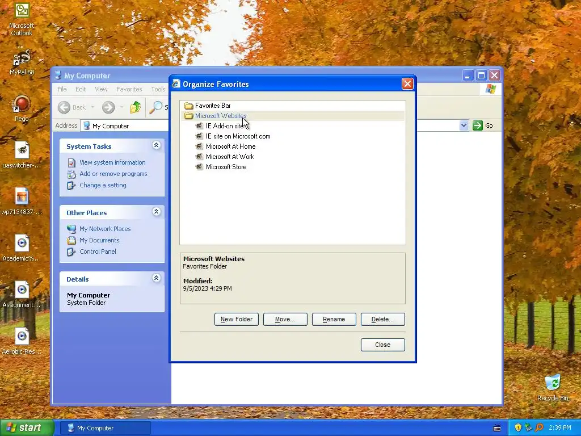Open the Address bar dropdown arrow
The image size is (581, 436).
464,125
